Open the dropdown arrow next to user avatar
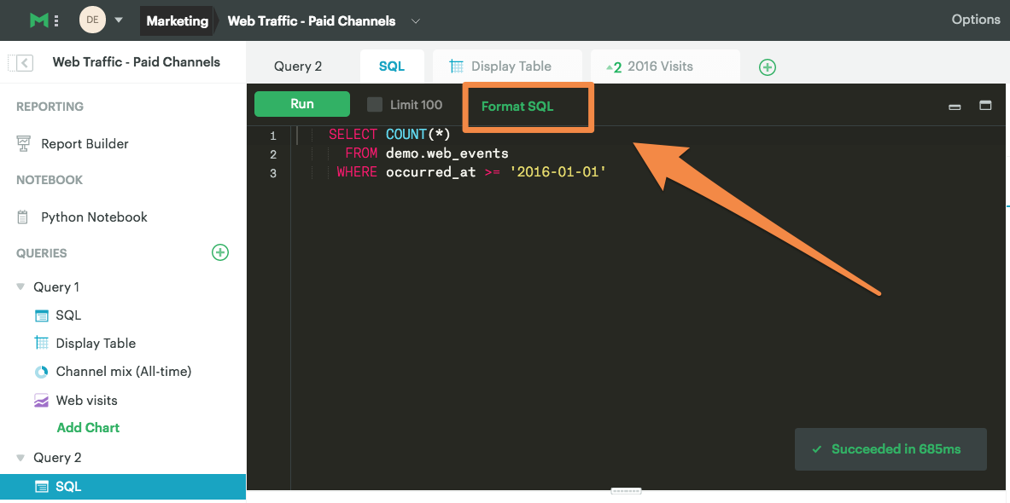Viewport: 1010px width, 503px height. 119,20
